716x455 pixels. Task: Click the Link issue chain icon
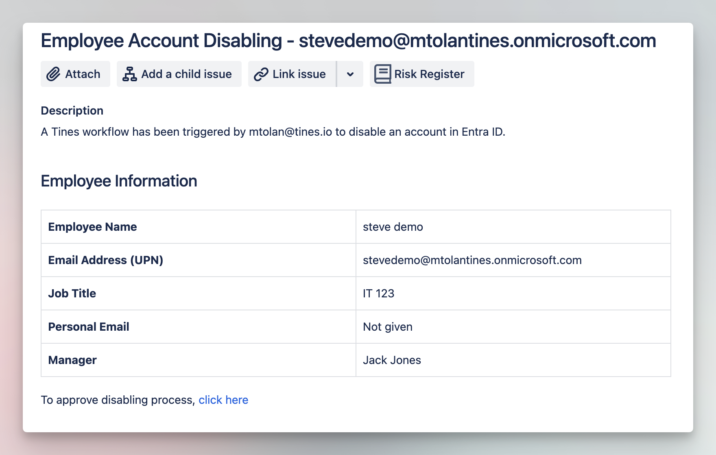(261, 74)
